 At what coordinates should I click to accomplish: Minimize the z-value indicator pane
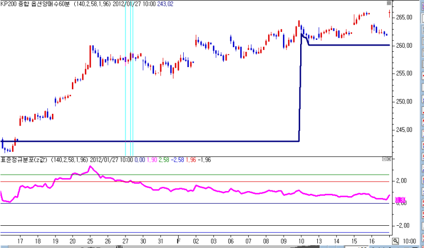point(384,159)
